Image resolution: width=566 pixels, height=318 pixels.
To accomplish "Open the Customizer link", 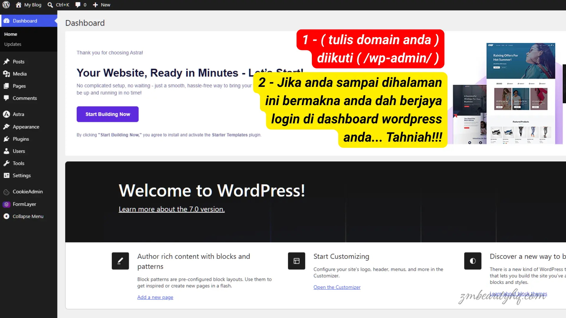I will 337,287.
